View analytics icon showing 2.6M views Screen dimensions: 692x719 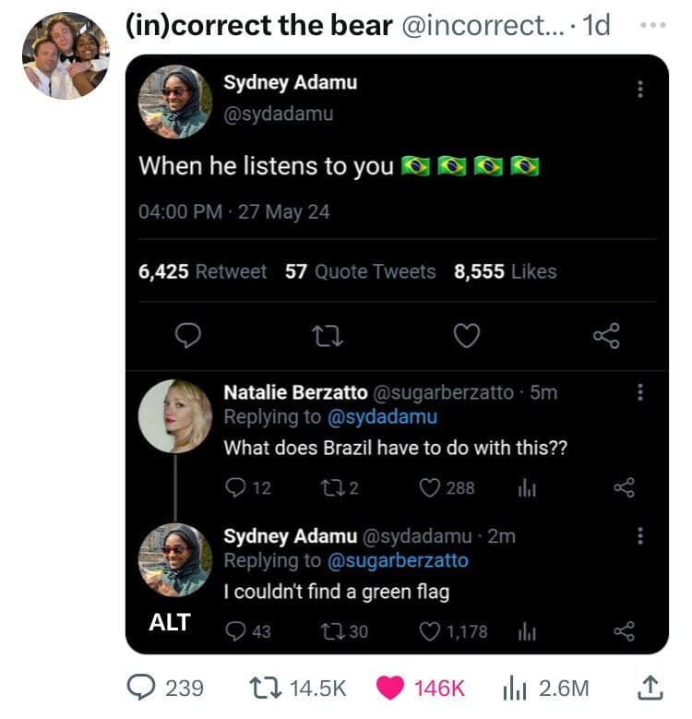click(x=511, y=687)
